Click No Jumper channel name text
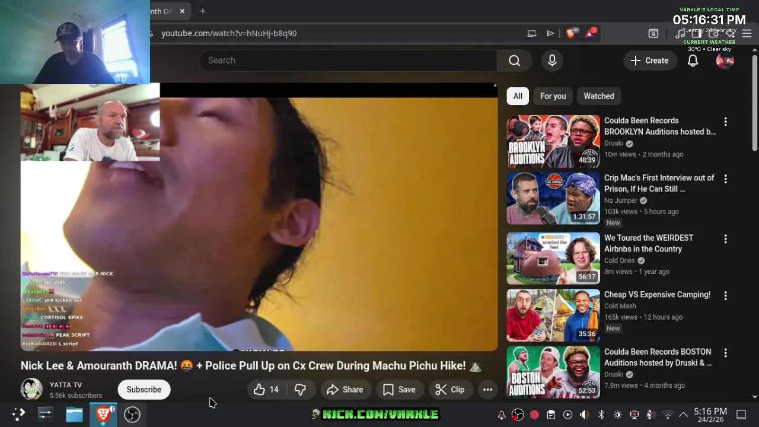The width and height of the screenshot is (759, 427). tap(621, 200)
